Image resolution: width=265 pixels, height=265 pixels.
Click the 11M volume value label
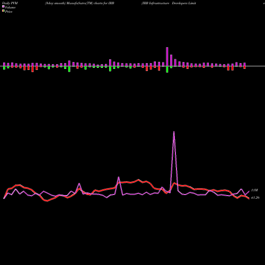click(x=254, y=190)
